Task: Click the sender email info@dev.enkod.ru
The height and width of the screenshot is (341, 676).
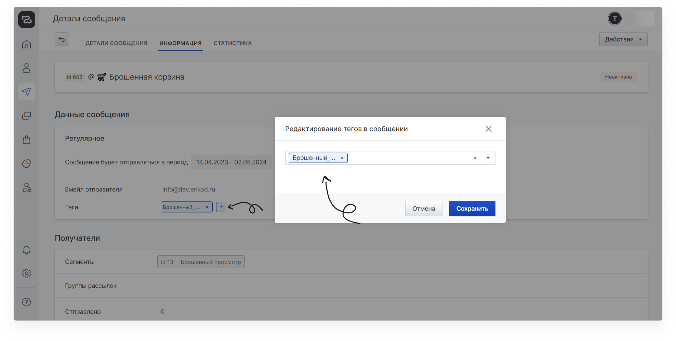Action: pyautogui.click(x=188, y=189)
